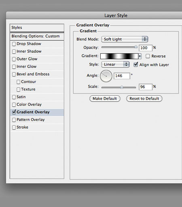Uncheck the Gradient Overlay checkbox
The width and height of the screenshot is (182, 207).
[14, 112]
